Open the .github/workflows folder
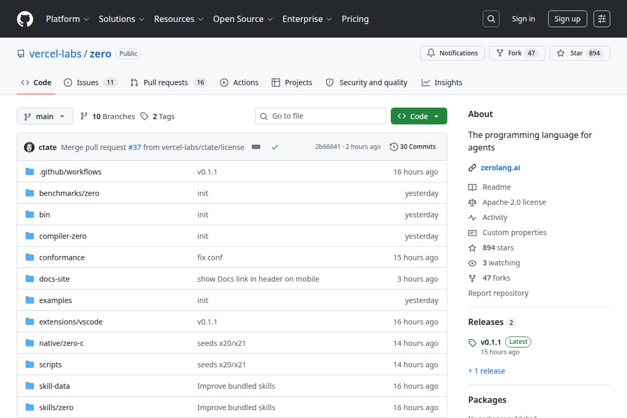 [70, 172]
